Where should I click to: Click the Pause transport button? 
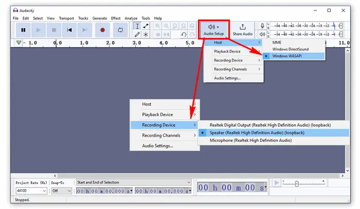(23, 30)
